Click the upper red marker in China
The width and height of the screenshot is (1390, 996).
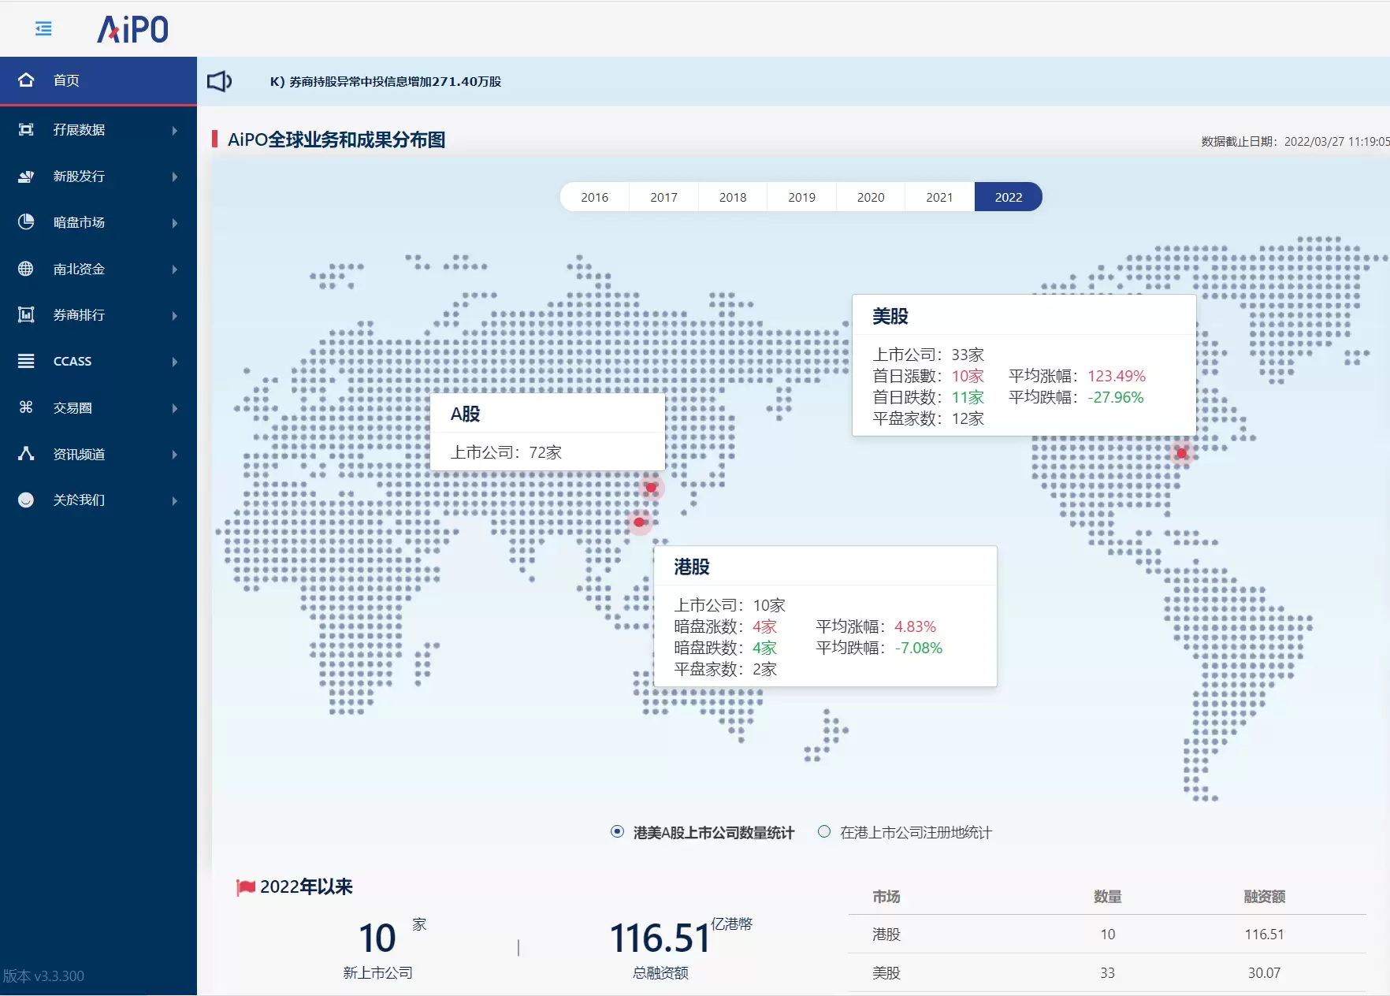tap(651, 488)
